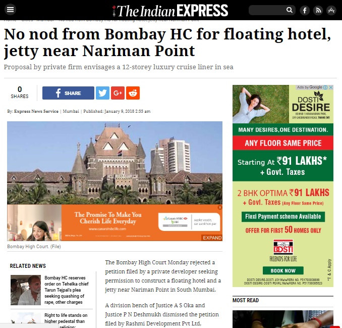This screenshot has width=342, height=328.
Task: Share article on Google Plus
Action: point(118,93)
